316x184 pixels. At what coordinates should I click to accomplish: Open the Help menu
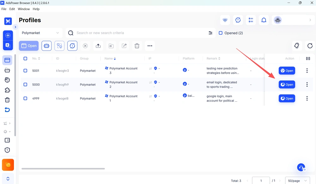(36, 9)
